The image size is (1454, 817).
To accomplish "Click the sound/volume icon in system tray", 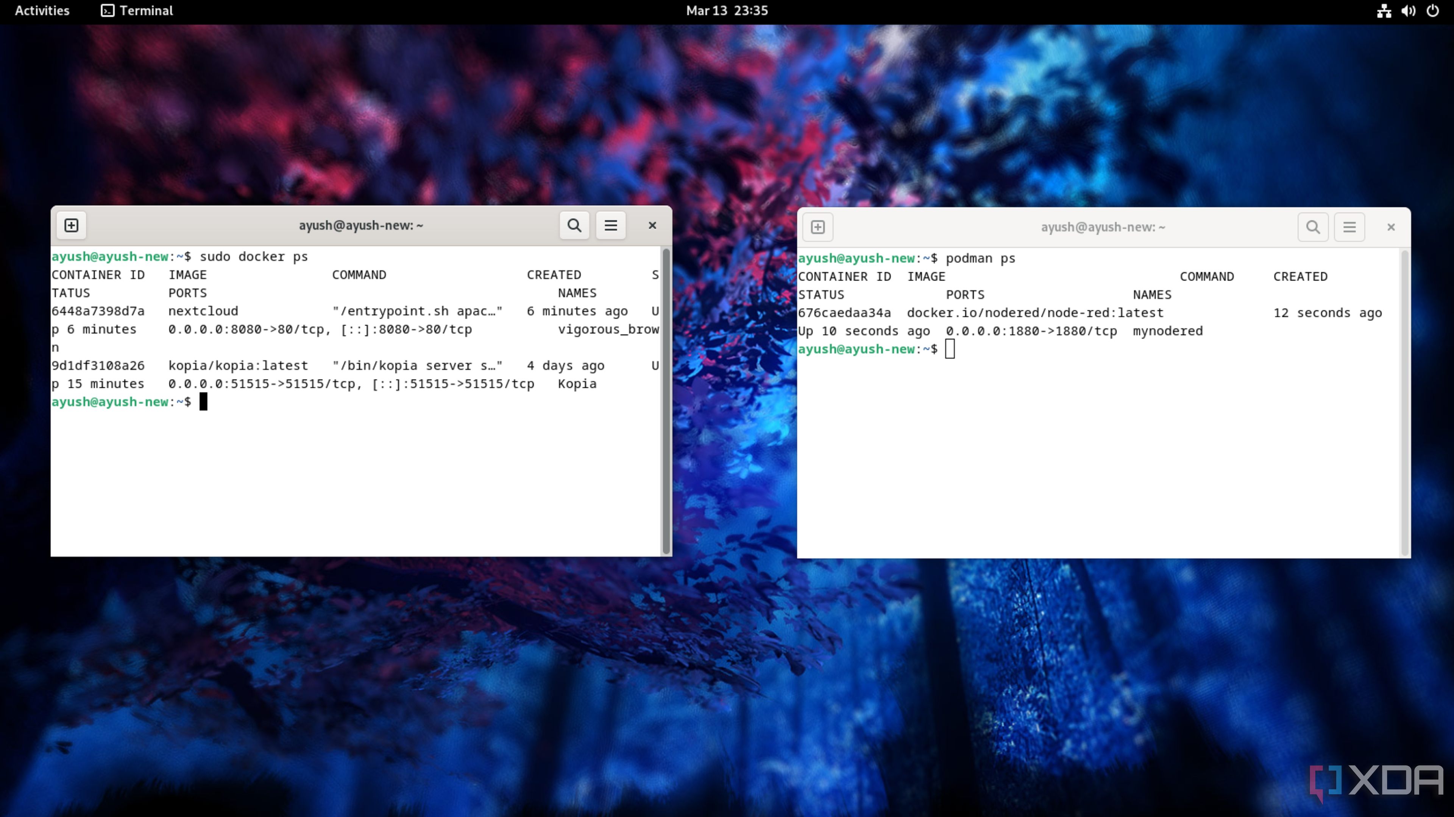I will [x=1408, y=11].
